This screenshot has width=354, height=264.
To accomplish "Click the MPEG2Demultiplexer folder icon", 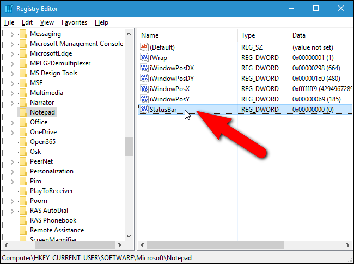I will tap(23, 63).
